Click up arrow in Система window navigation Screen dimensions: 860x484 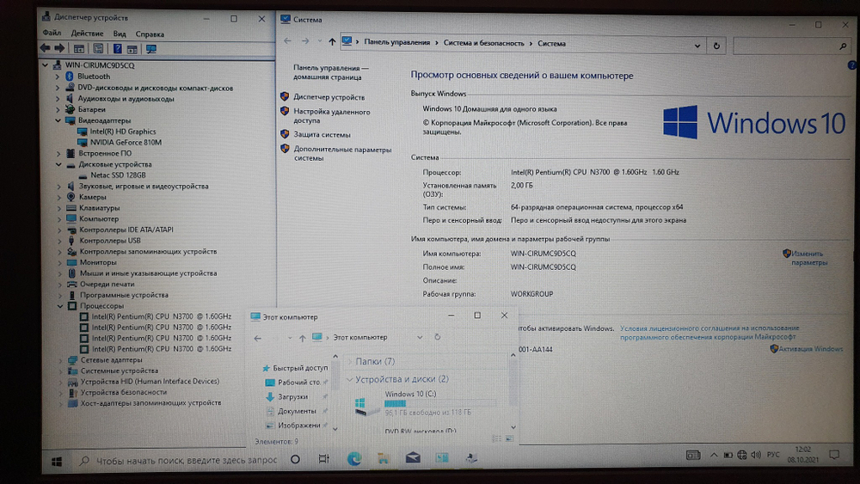(332, 41)
